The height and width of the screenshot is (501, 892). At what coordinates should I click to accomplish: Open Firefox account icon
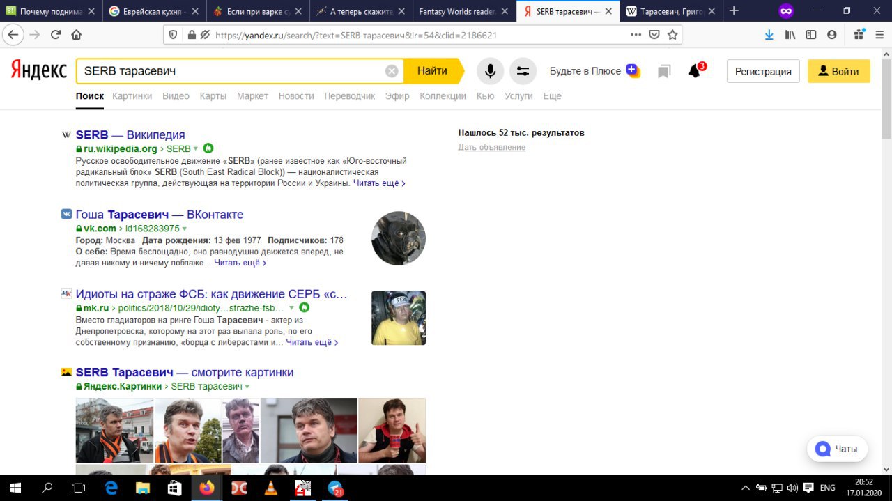tap(831, 35)
